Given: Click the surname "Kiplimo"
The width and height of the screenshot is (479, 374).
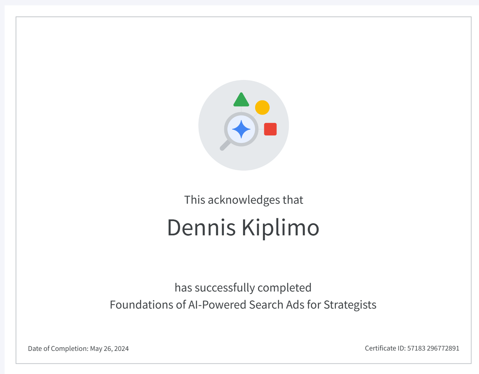Looking at the screenshot, I should [x=280, y=228].
